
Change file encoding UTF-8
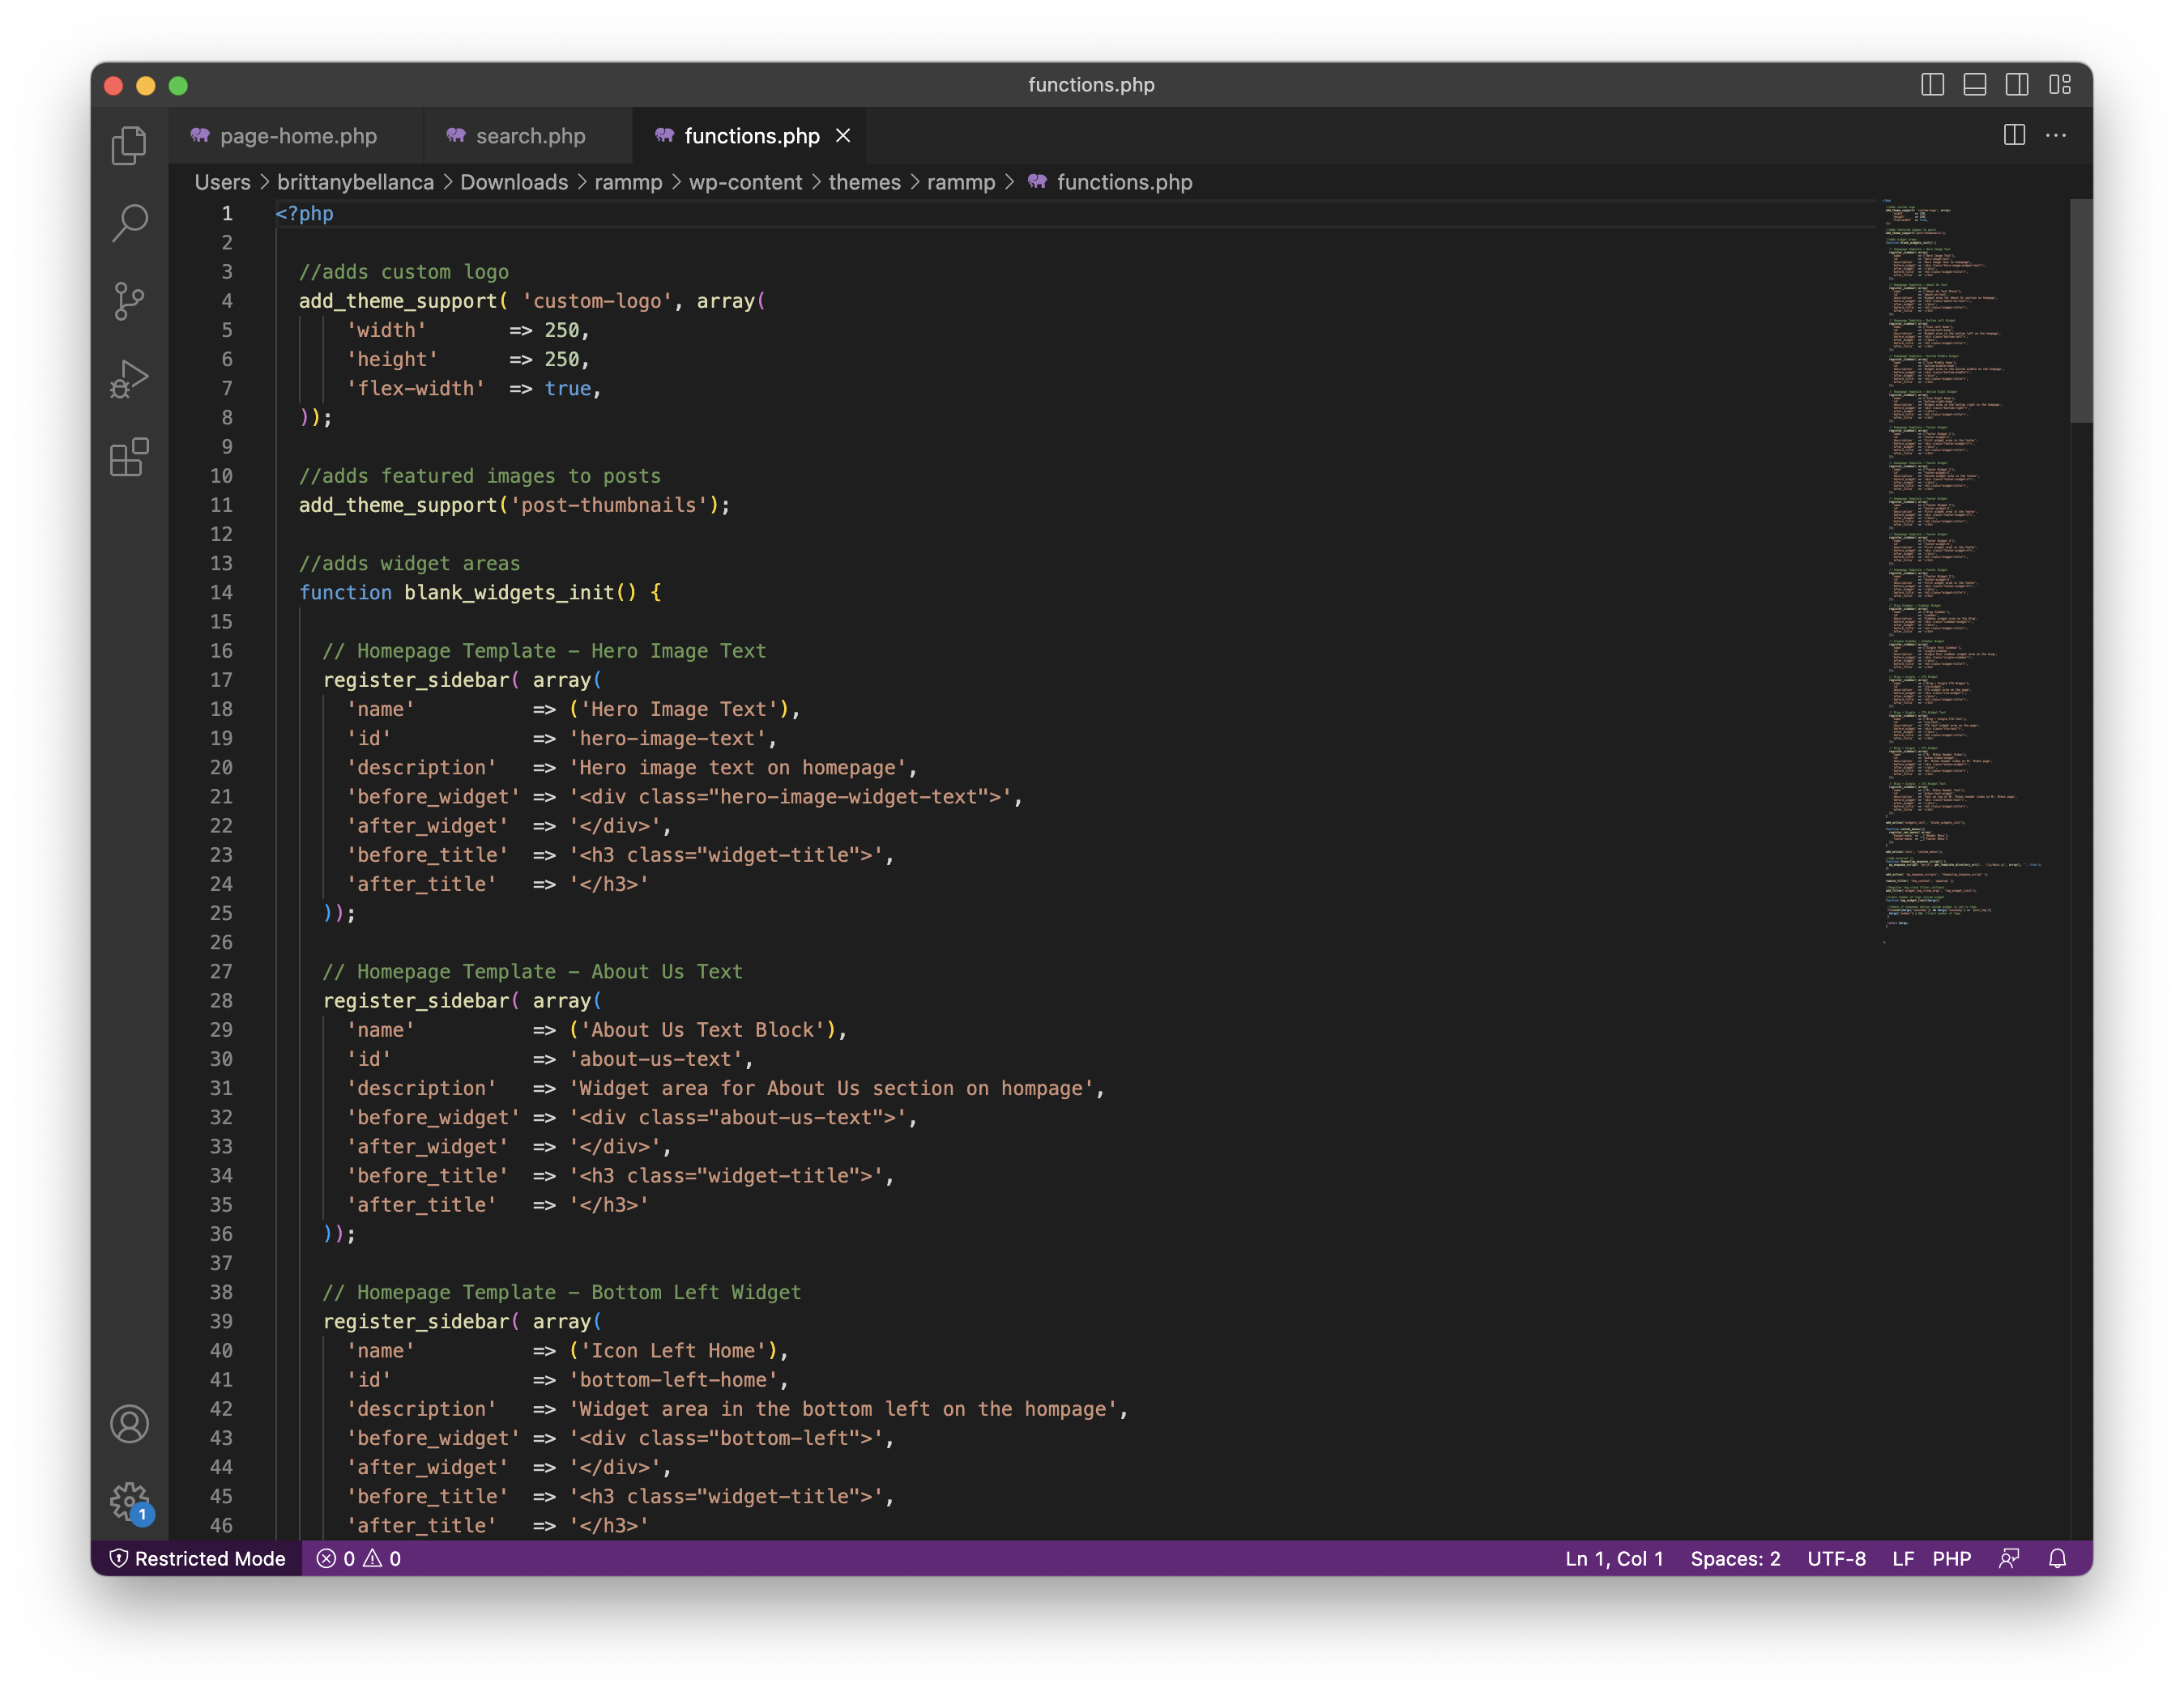click(x=1836, y=1558)
